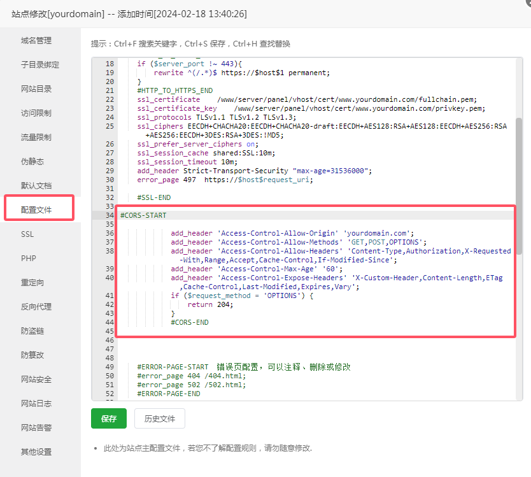The image size is (531, 477).
Task: Click the green 保存 button
Action: (109, 418)
